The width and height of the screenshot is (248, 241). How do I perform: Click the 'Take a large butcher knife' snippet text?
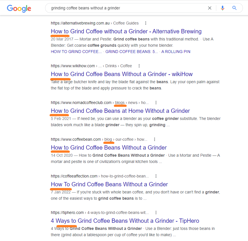coord(135,85)
